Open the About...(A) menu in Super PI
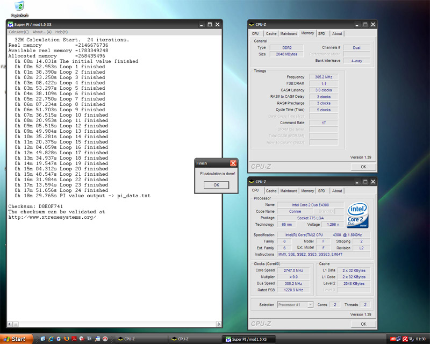The width and height of the screenshot is (430, 344). pyautogui.click(x=42, y=32)
